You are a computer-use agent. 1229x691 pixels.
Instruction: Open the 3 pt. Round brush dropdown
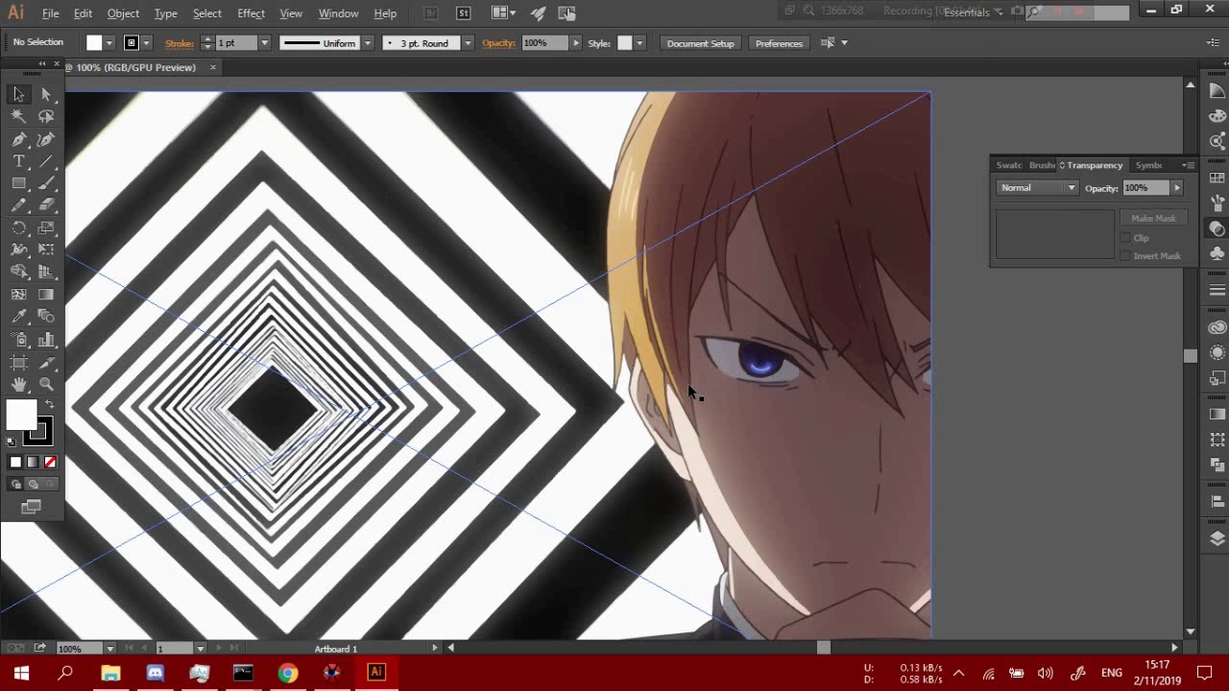[468, 43]
